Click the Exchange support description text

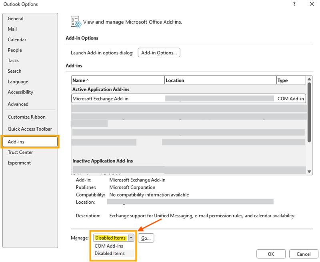click(202, 216)
